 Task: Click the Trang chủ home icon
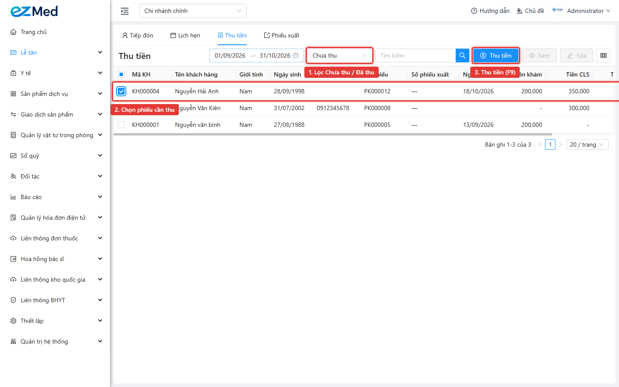pos(13,32)
